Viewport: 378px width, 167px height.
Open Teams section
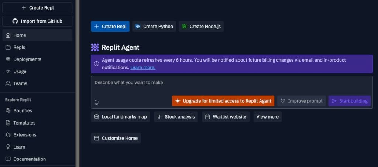tap(20, 83)
